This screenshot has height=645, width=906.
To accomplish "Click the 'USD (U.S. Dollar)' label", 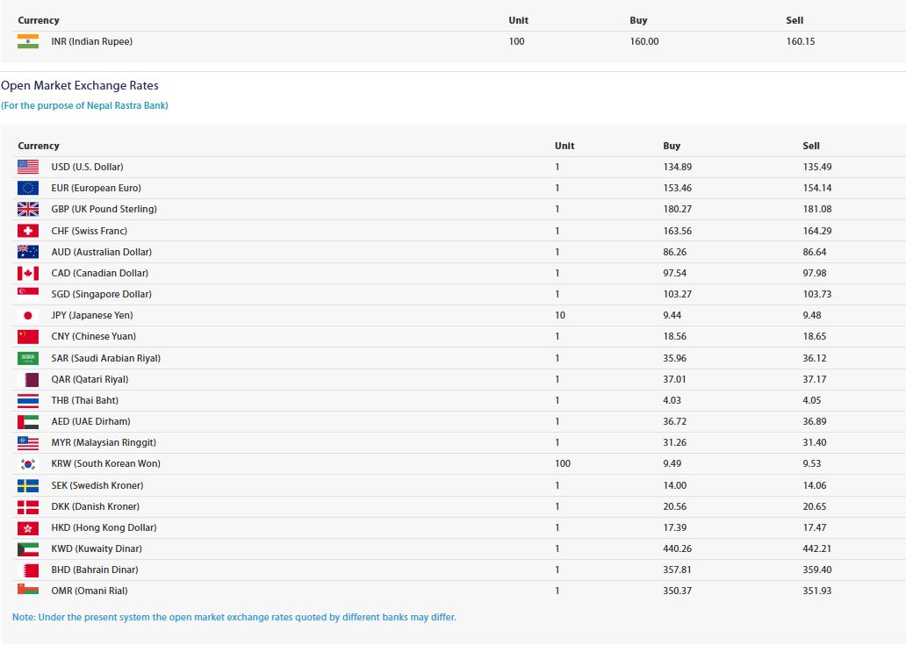I will pos(87,167).
